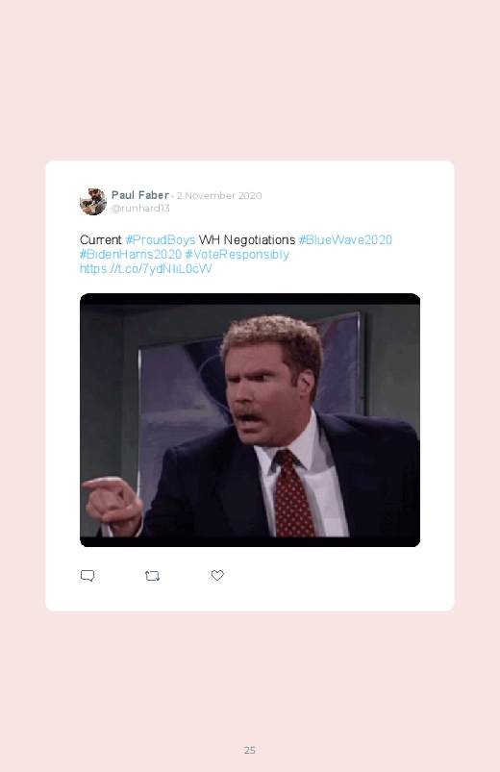The image size is (500, 772).
Task: Click the word Current in the tweet
Action: tap(101, 239)
